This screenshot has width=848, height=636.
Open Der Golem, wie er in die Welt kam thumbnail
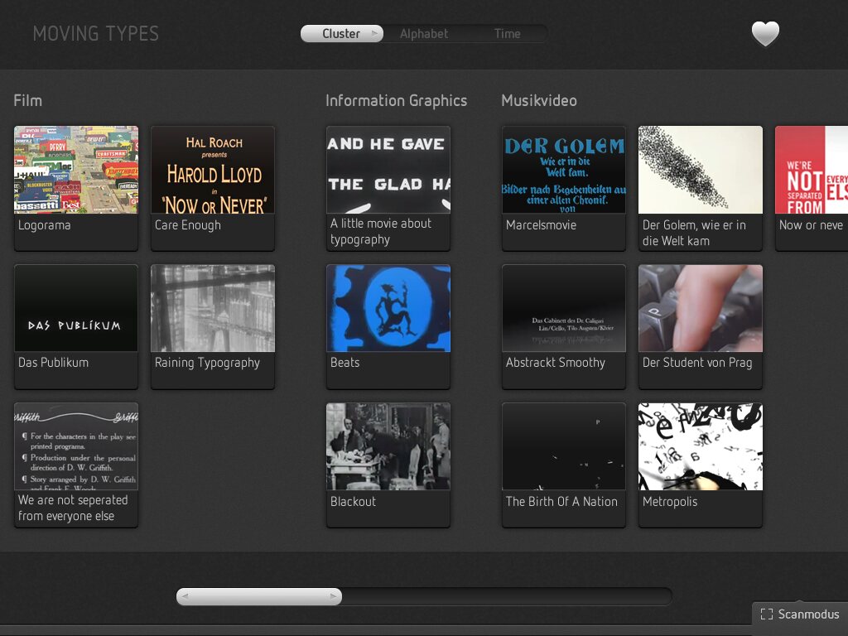(701, 170)
